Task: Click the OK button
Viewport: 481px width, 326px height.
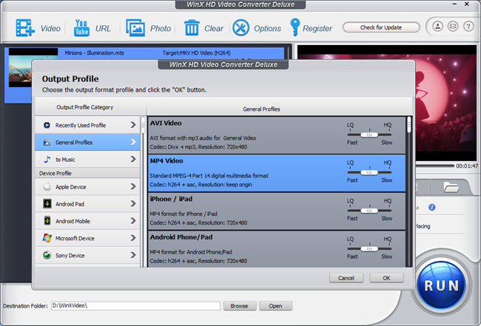Action: point(386,278)
